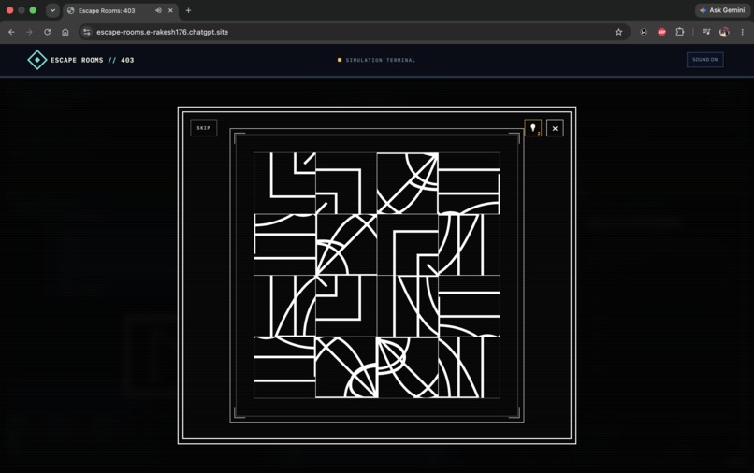Click puzzle tile in row two, column one

tap(284, 245)
